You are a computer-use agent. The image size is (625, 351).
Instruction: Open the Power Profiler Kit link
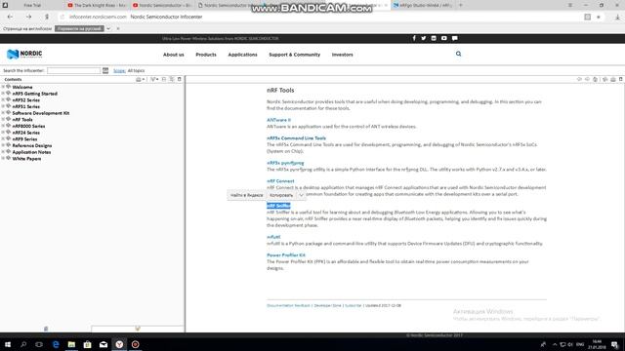pyautogui.click(x=286, y=255)
